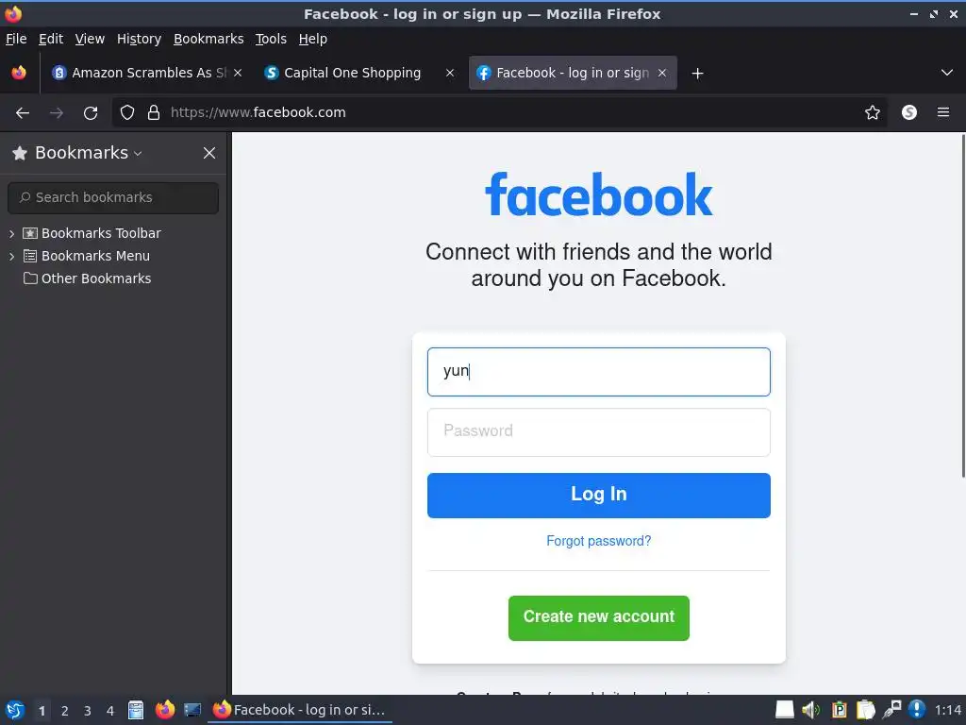
Task: Click the white removable media tray icon
Action: (x=784, y=710)
